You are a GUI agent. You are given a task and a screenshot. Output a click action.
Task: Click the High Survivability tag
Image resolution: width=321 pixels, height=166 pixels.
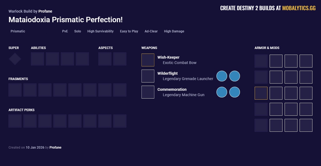coord(100,31)
